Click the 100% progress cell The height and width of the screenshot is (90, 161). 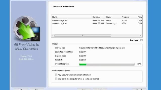pos(124,20)
